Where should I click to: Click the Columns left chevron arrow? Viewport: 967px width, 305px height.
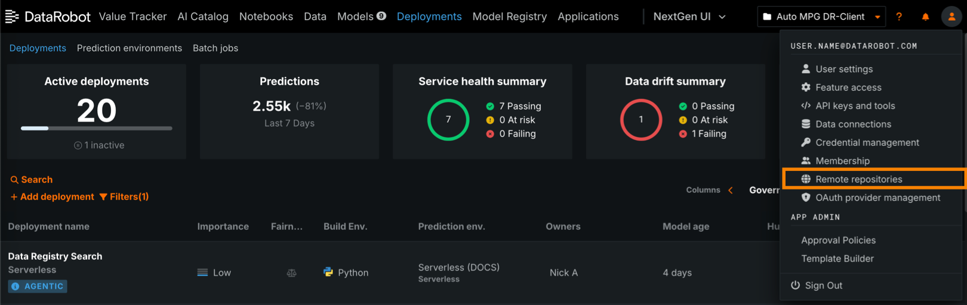[730, 190]
